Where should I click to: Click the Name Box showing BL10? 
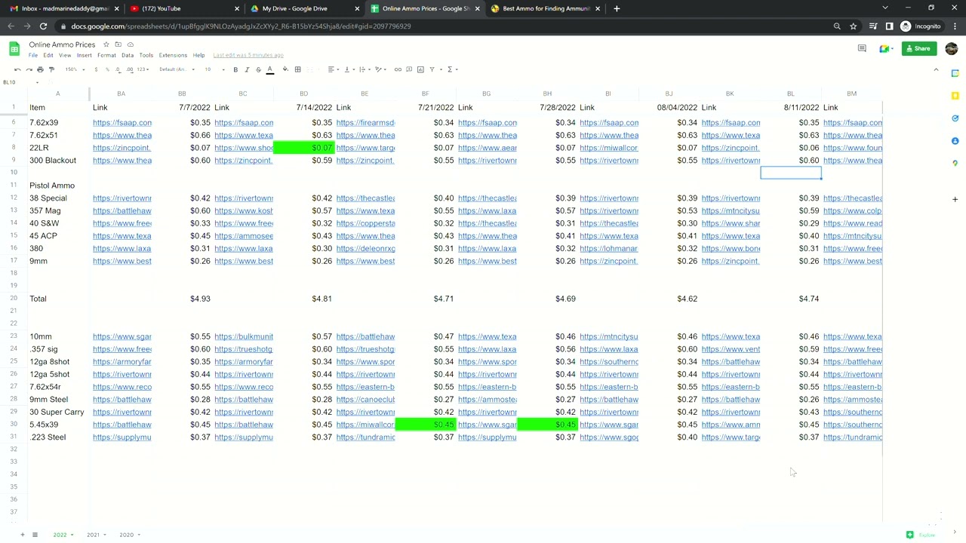coord(23,82)
